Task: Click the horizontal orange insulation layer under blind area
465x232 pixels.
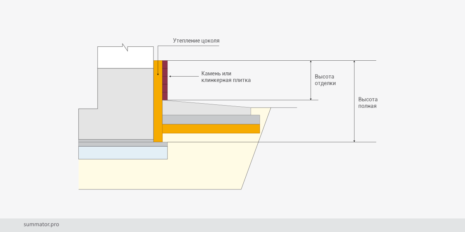Action: (x=211, y=129)
